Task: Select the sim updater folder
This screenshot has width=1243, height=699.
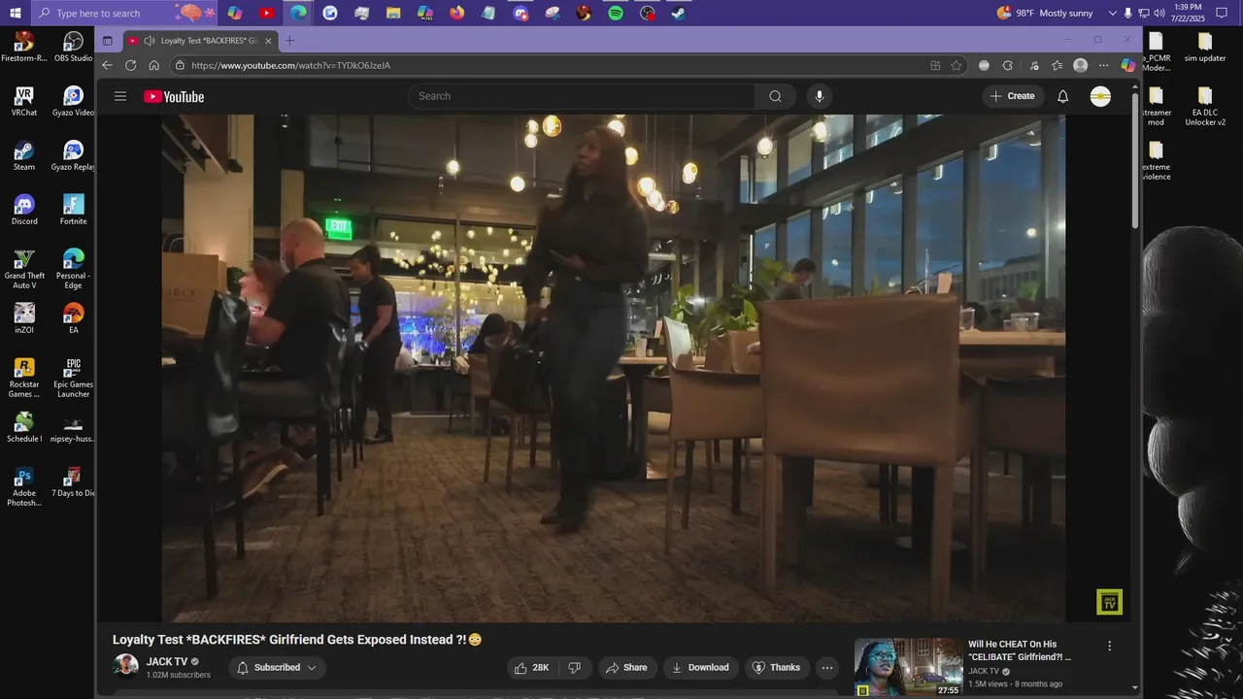Action: tap(1205, 46)
